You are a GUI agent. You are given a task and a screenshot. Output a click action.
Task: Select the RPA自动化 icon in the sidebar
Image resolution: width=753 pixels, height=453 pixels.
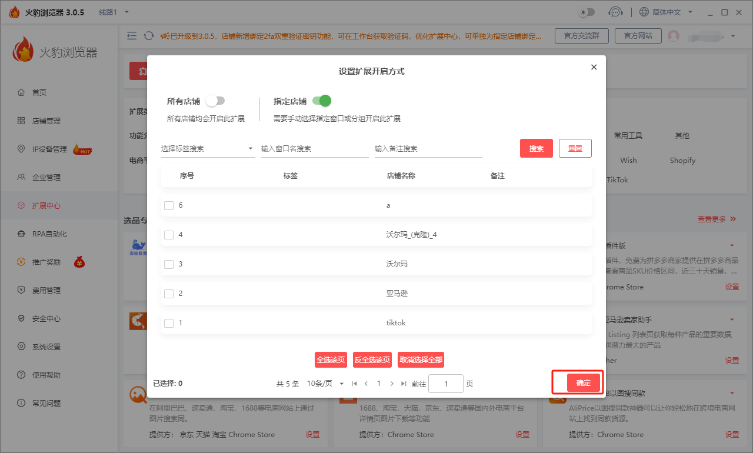(x=22, y=234)
